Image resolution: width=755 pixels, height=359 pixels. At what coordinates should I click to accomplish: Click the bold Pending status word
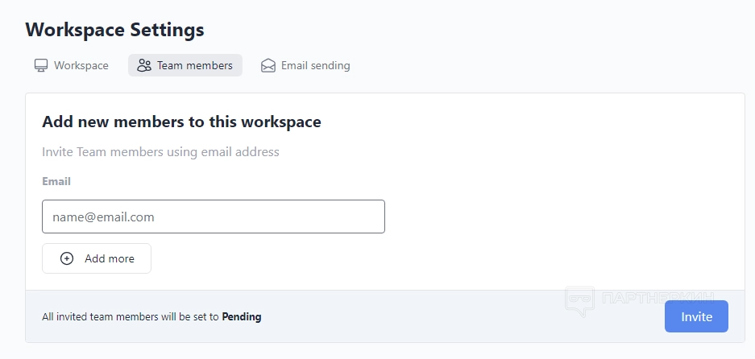click(242, 316)
